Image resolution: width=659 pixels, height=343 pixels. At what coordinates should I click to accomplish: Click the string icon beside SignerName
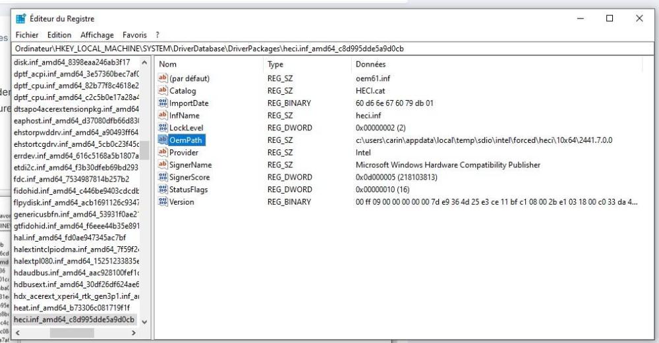click(163, 165)
